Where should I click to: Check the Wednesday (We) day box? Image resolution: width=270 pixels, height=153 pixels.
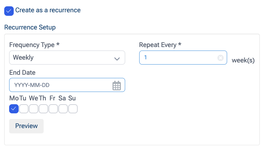[33, 109]
